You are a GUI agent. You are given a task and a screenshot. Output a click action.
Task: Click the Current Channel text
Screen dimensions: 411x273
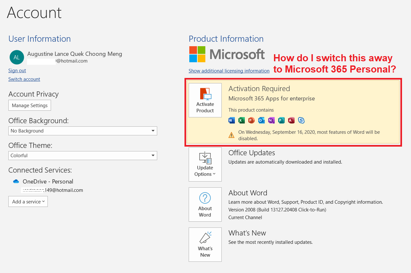245,218
